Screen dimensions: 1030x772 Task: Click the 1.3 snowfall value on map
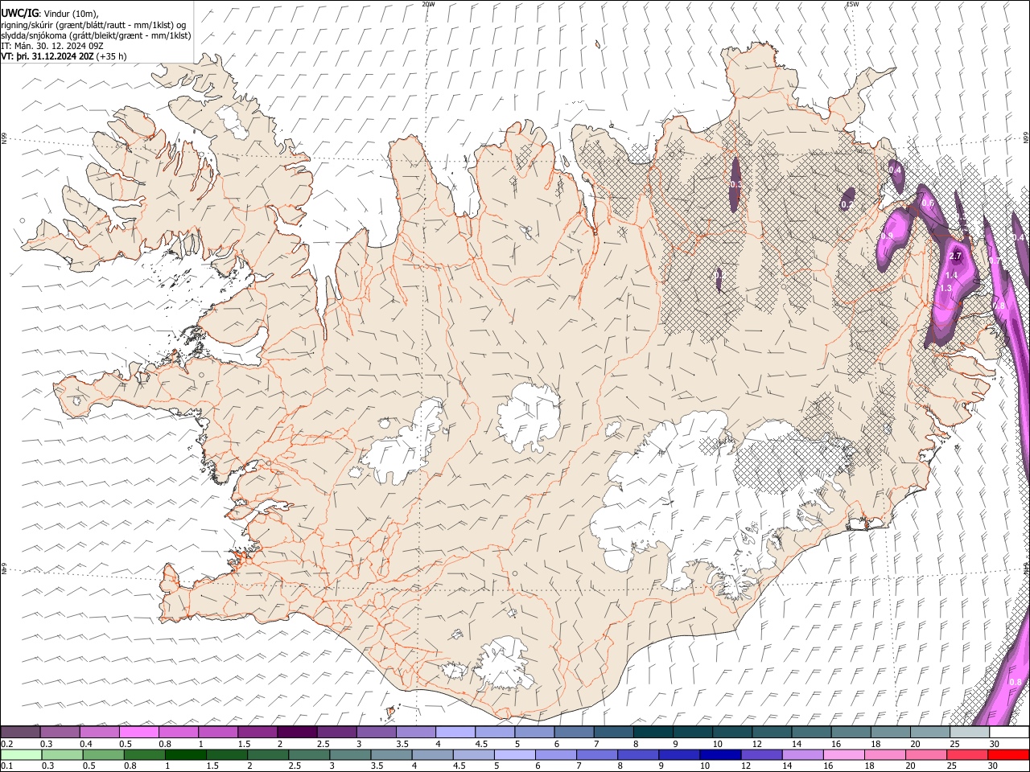click(946, 288)
